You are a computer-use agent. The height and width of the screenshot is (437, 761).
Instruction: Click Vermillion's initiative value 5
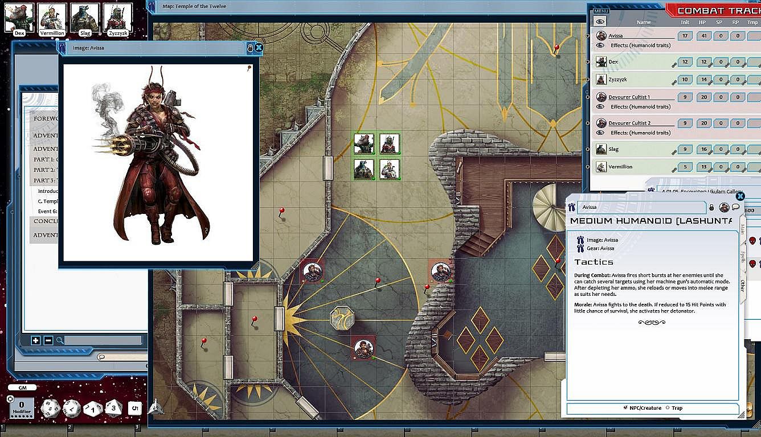(685, 167)
